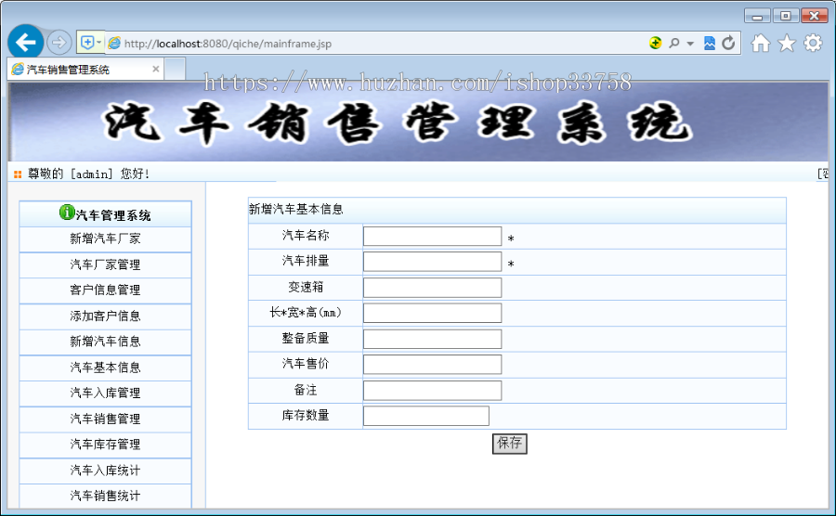Viewport: 836px width, 516px height.
Task: Open 汽车基本信息 menu item
Action: click(x=105, y=368)
